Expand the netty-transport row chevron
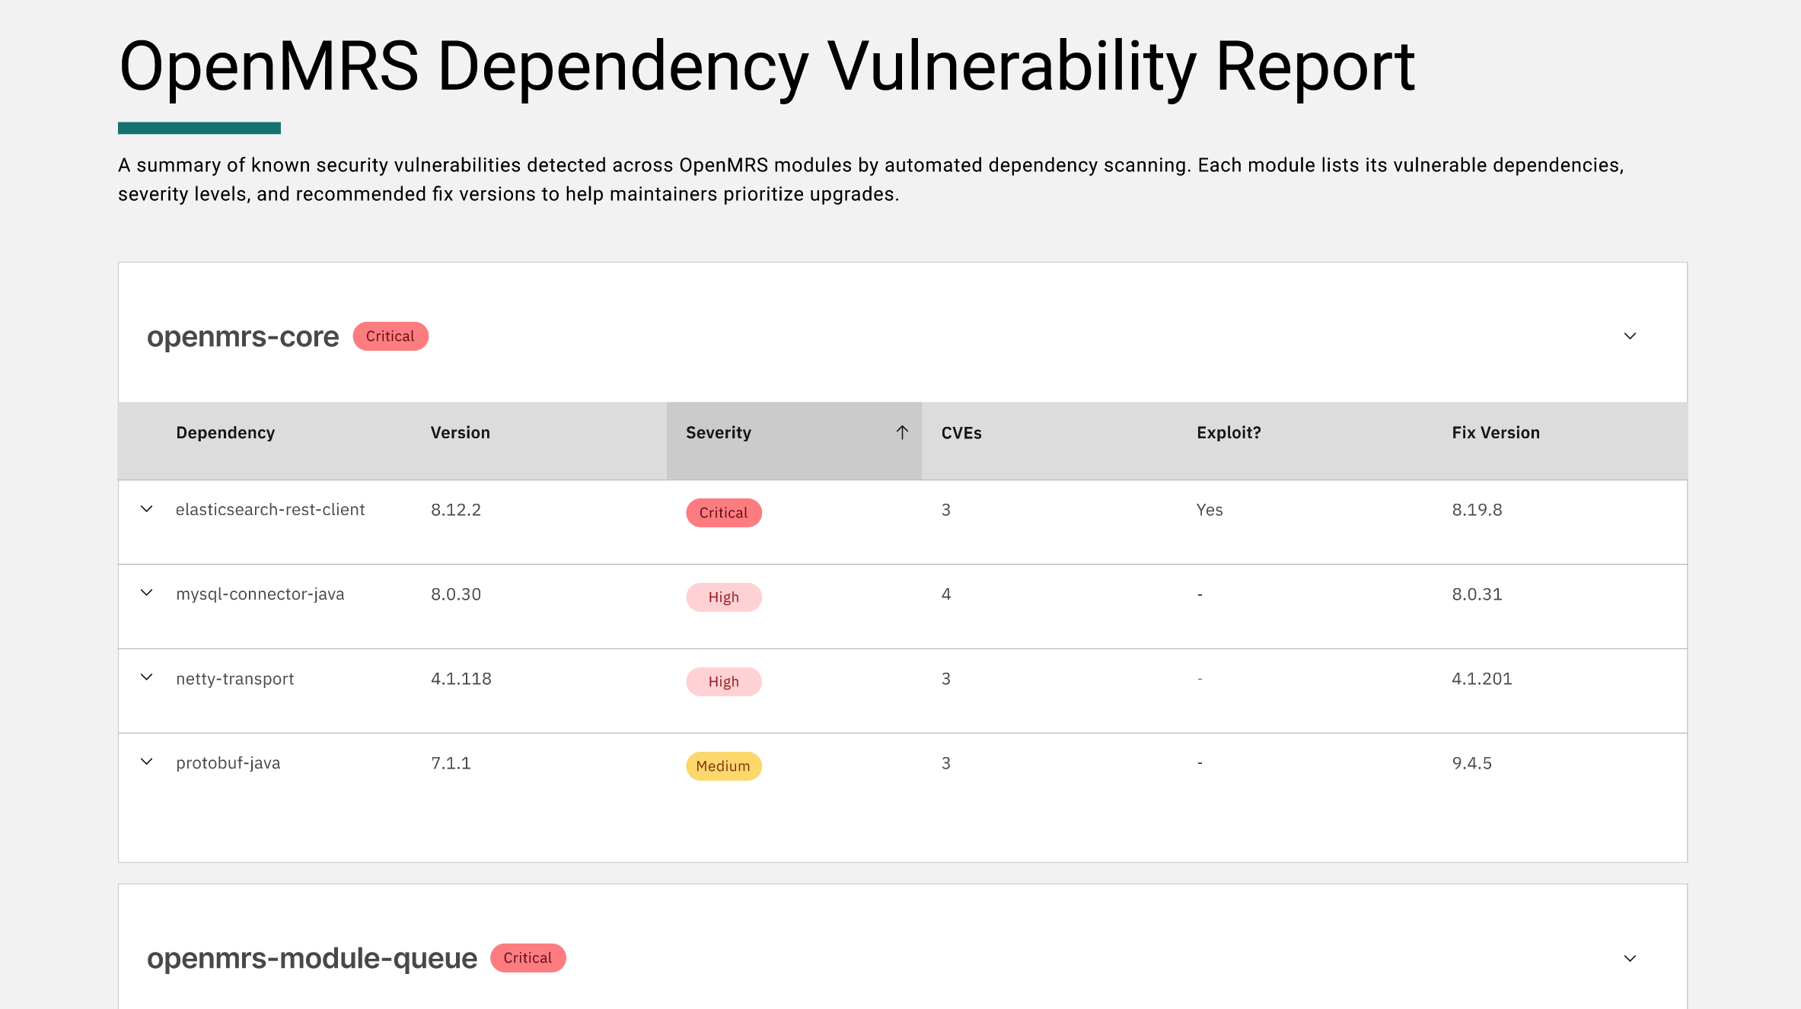The height and width of the screenshot is (1009, 1801). click(147, 678)
